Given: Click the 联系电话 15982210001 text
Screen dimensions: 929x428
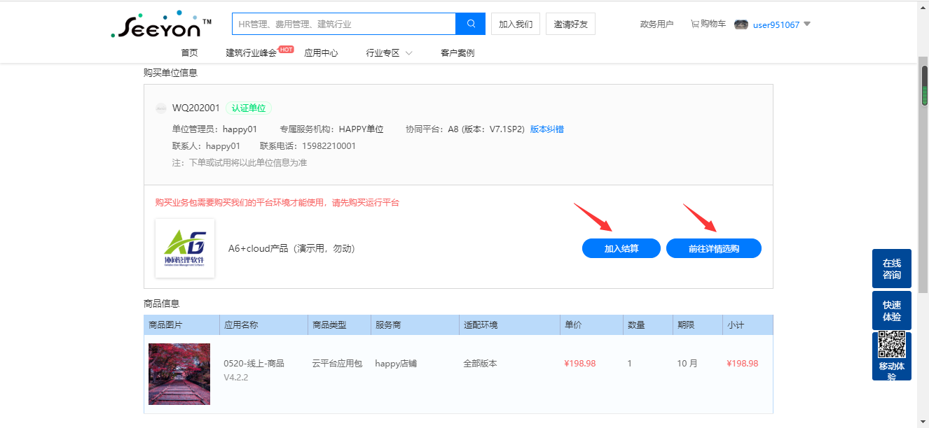Looking at the screenshot, I should tap(308, 146).
